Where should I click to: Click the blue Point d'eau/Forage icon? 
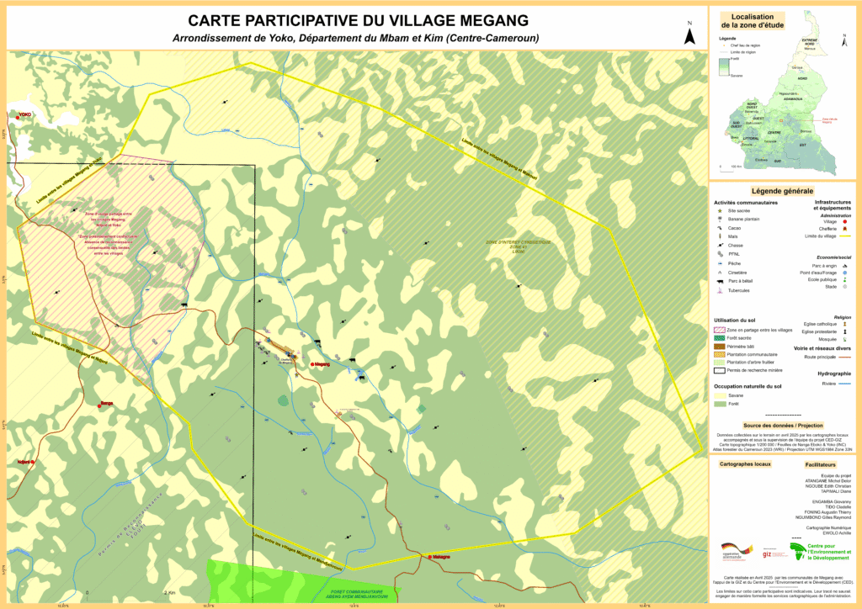click(845, 273)
